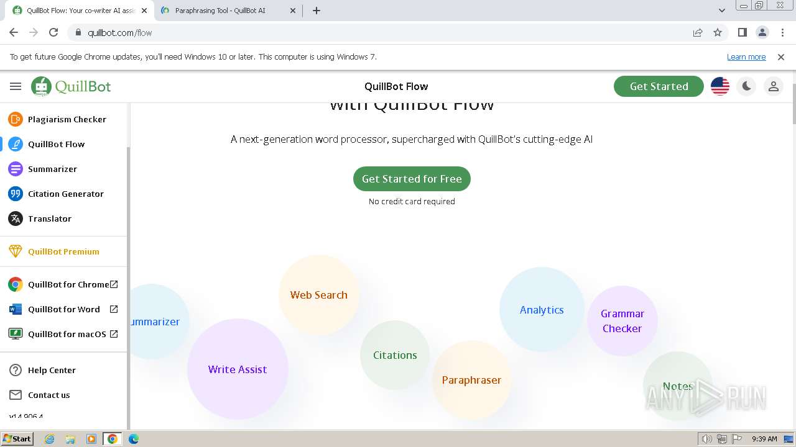Click the Paraphraser bubble
The height and width of the screenshot is (447, 796).
tap(471, 380)
